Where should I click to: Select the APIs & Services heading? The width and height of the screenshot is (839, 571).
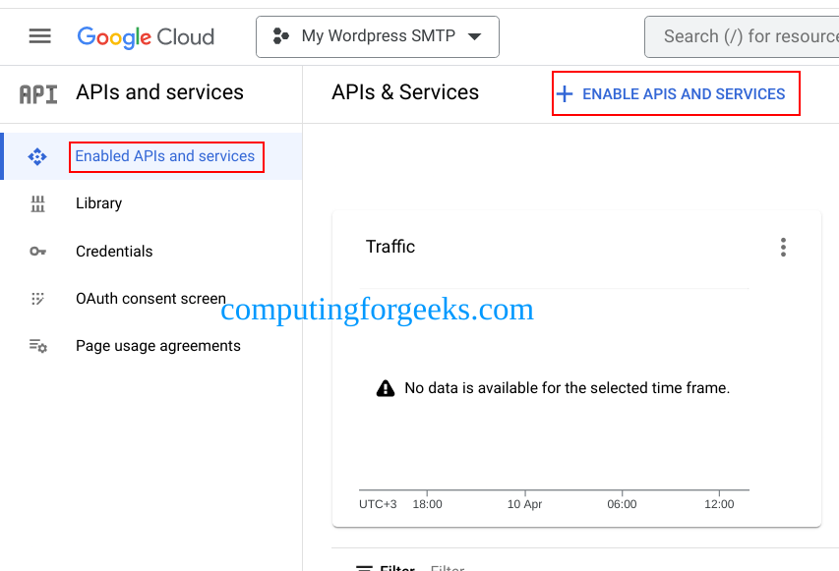coord(404,92)
